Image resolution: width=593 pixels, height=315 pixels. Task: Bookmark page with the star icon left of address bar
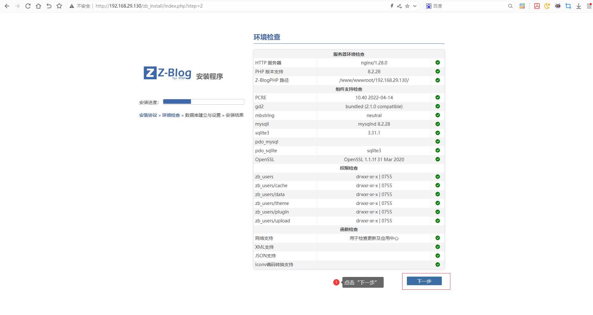coord(59,6)
